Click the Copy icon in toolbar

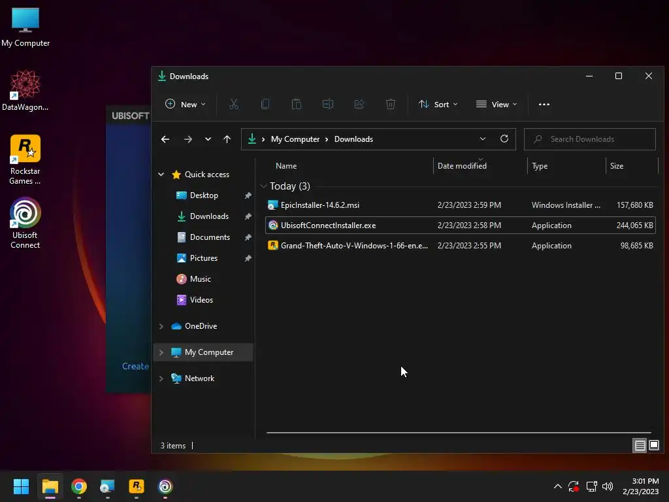(265, 104)
